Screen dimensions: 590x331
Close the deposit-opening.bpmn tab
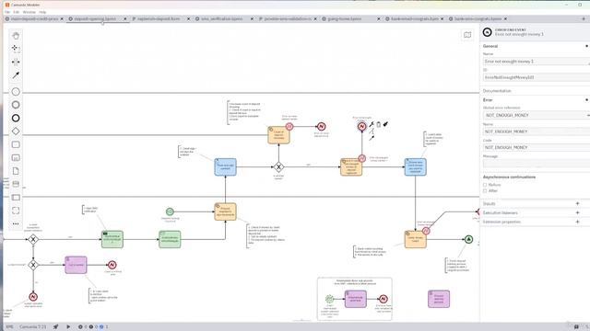point(125,18)
